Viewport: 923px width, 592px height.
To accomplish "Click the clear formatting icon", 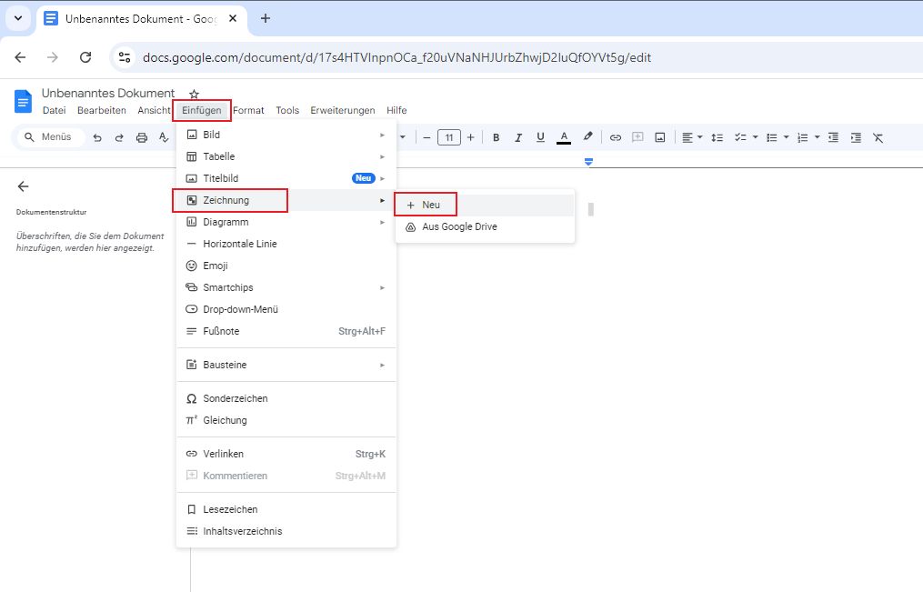I will pyautogui.click(x=878, y=137).
